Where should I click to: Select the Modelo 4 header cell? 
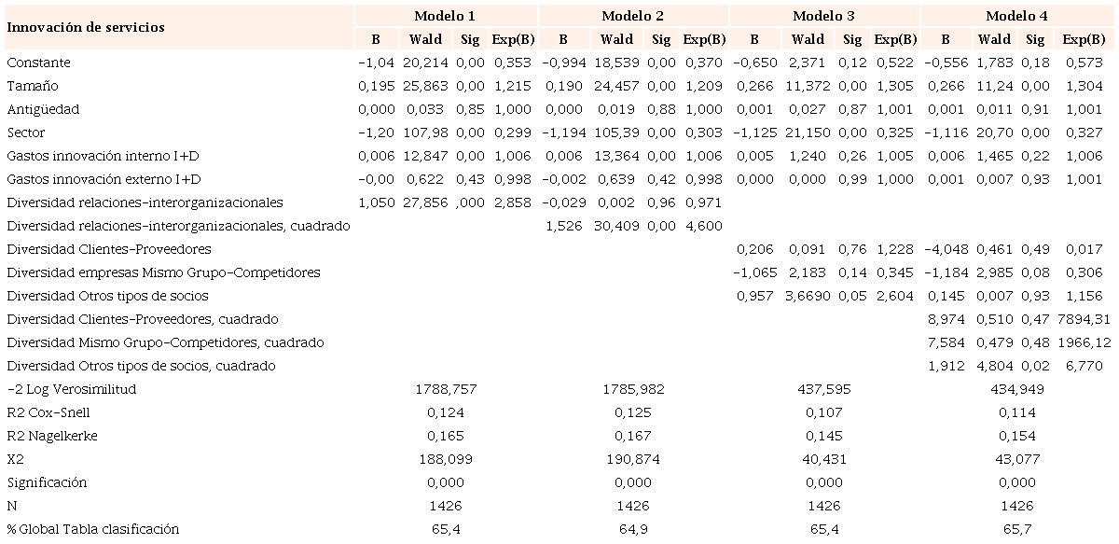point(1016,16)
